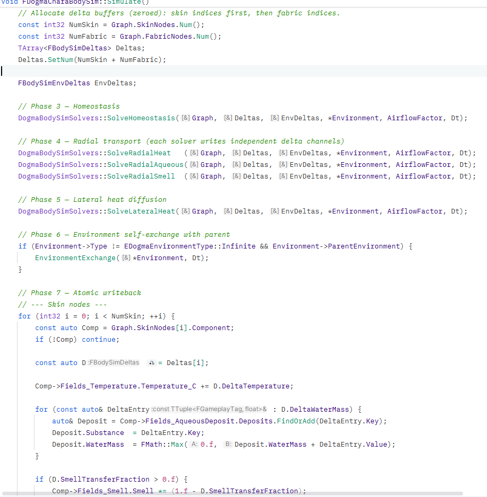Click the FBodySimEnvDeltas type name

54,83
